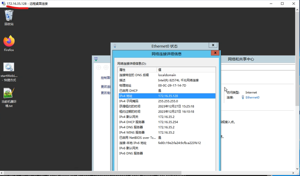Select the IPv6 DNS 服务器 row

[x=167, y=153]
